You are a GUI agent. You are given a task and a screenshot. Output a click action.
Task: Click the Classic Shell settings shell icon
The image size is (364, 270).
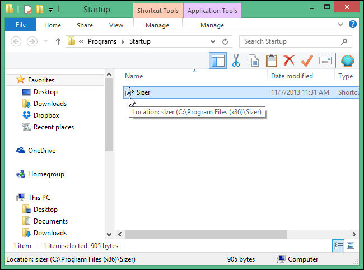tap(347, 60)
